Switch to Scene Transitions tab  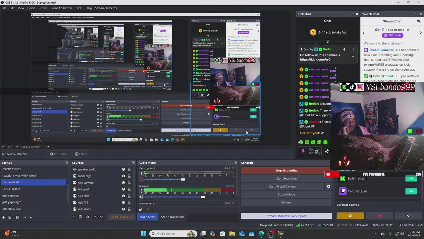tap(173, 217)
